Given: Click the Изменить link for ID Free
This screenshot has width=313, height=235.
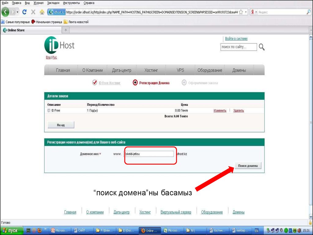Looking at the screenshot, I should (220, 110).
